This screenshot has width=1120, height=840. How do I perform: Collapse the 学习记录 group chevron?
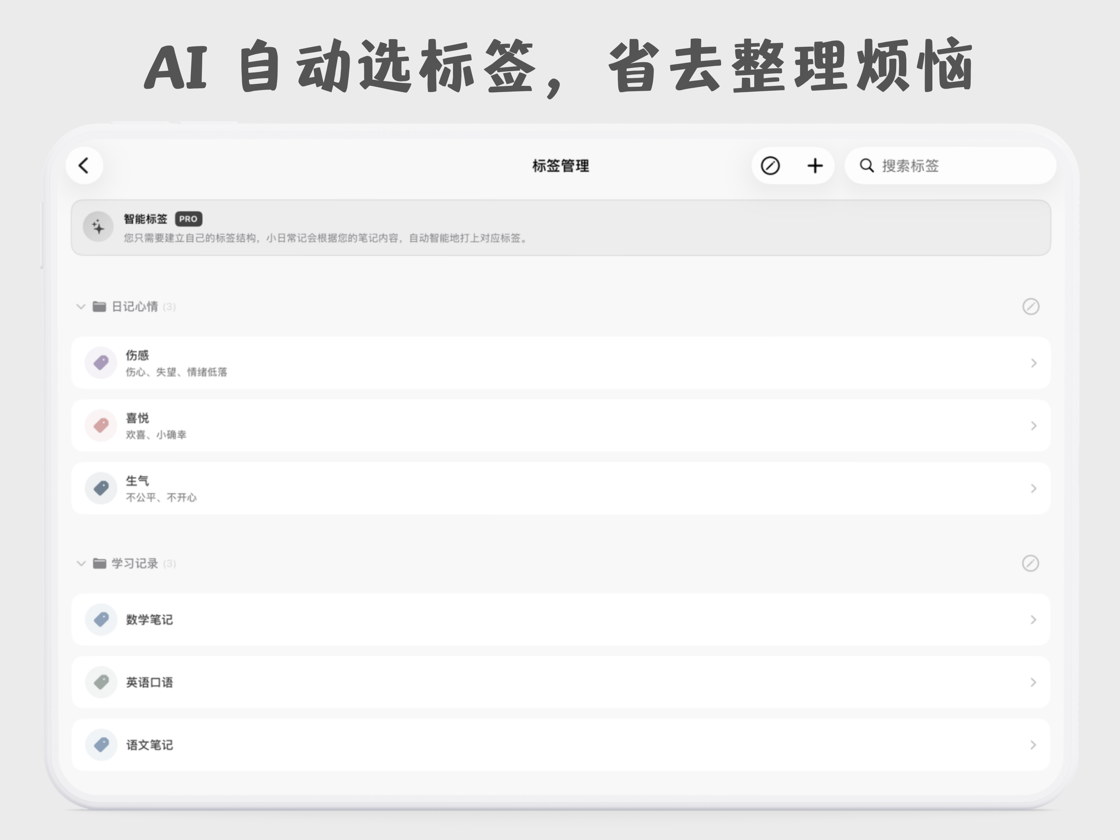point(81,564)
